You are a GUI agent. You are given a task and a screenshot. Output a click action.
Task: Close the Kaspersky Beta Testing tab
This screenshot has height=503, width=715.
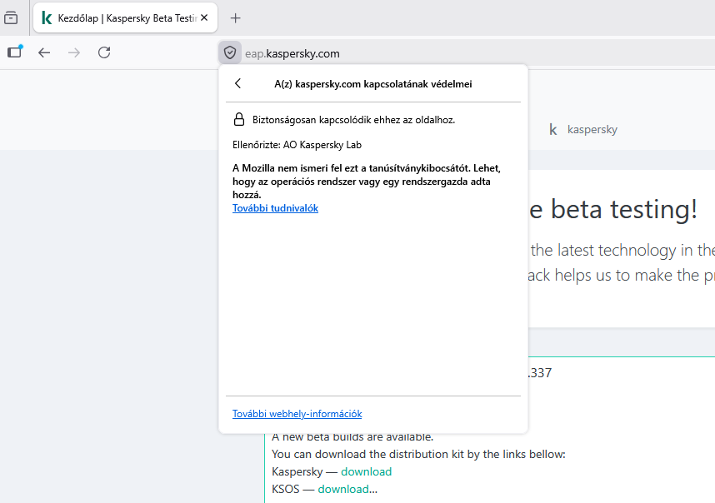point(204,17)
